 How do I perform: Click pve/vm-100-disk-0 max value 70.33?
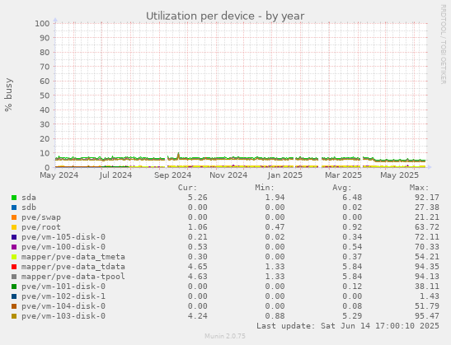pos(427,247)
